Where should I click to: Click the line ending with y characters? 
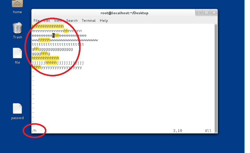[57, 67]
